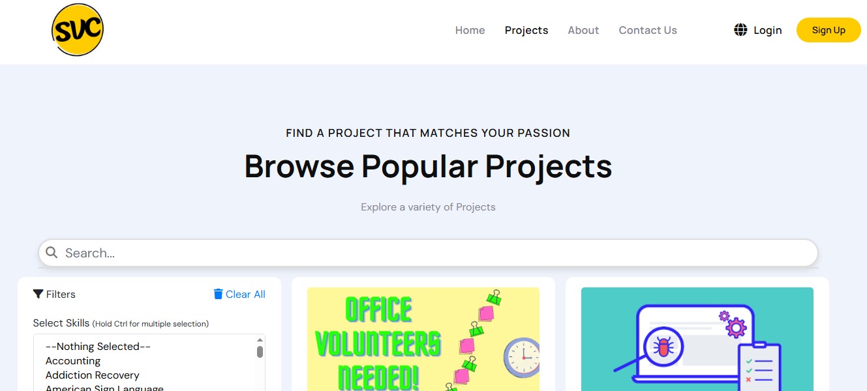Screen dimensions: 867x391
Task: Go to the Home page
Action: click(470, 30)
